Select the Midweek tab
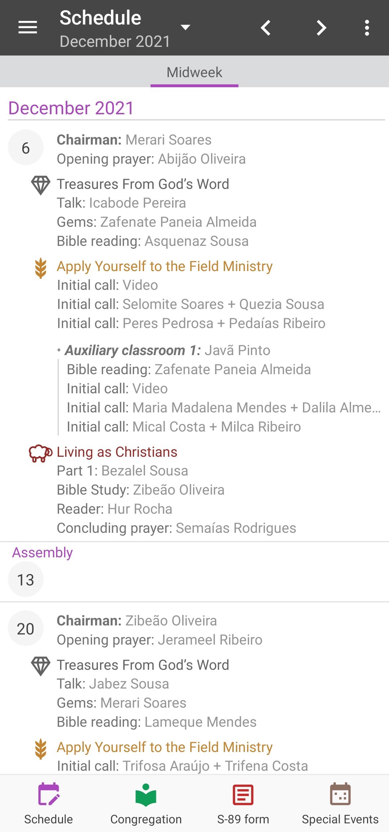 [x=194, y=72]
